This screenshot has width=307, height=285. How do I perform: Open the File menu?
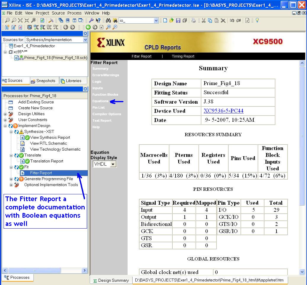[9, 13]
